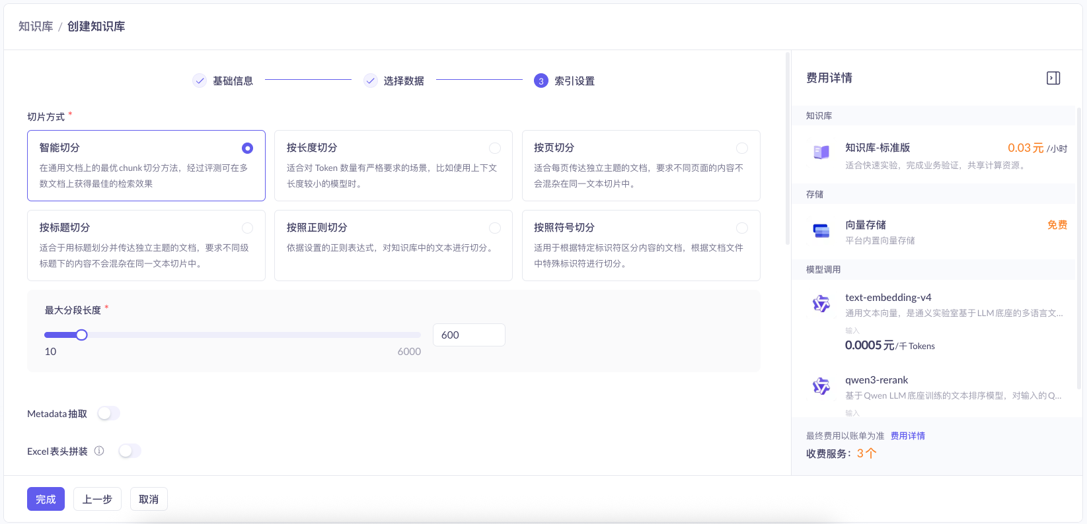Pick the 按照正则切分 option
Viewport: 1087px width, 524px height.
(x=494, y=228)
